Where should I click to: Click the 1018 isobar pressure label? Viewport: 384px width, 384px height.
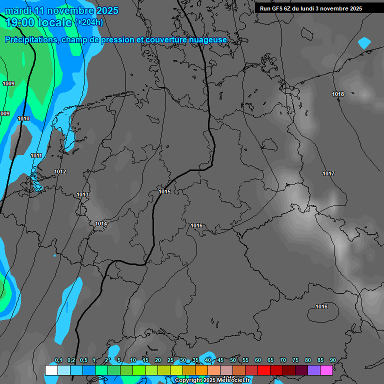tap(338, 94)
